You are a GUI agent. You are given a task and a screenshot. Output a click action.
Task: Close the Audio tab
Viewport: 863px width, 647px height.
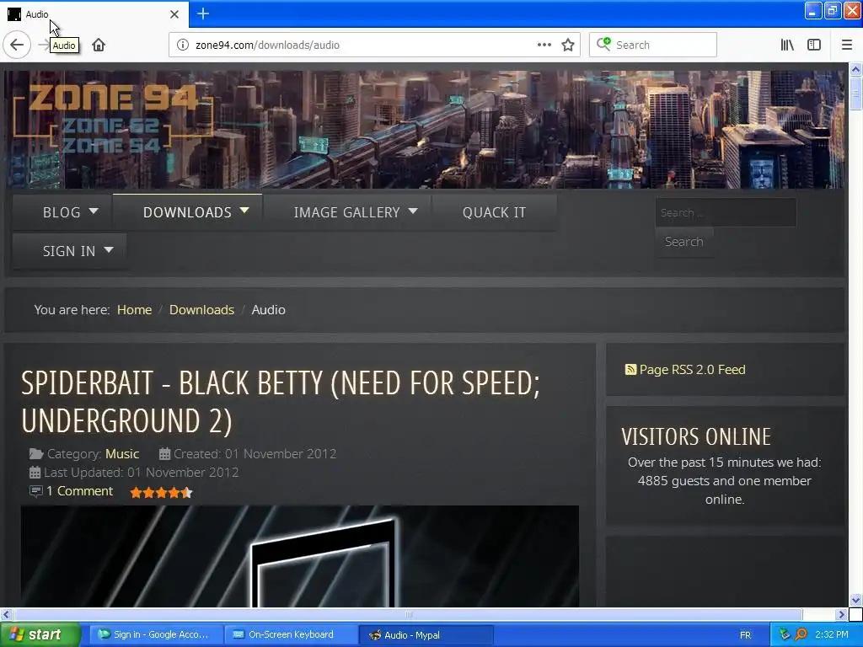[174, 14]
